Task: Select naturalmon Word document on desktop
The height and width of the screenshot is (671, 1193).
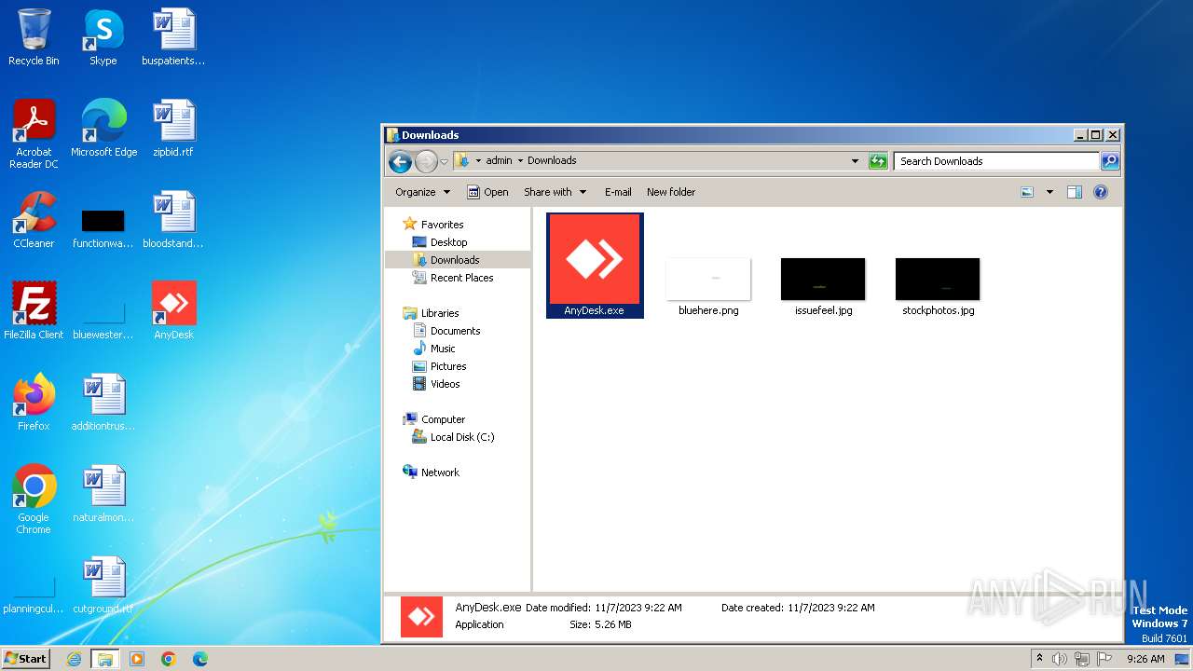Action: (x=103, y=493)
